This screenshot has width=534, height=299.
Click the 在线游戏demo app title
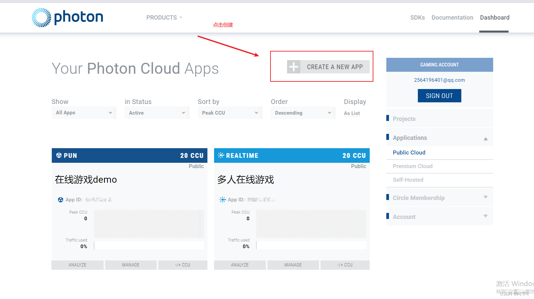pos(86,180)
